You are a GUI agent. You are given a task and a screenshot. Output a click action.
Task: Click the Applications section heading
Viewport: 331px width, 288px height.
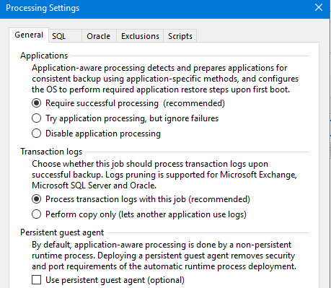tap(44, 56)
